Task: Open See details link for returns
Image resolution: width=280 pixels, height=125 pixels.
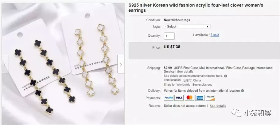Action: click(x=218, y=106)
